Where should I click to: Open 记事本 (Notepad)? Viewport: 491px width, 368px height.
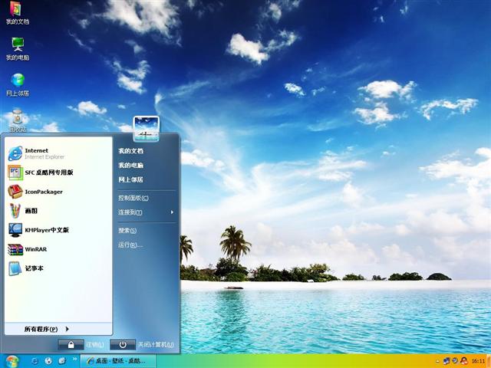click(34, 268)
